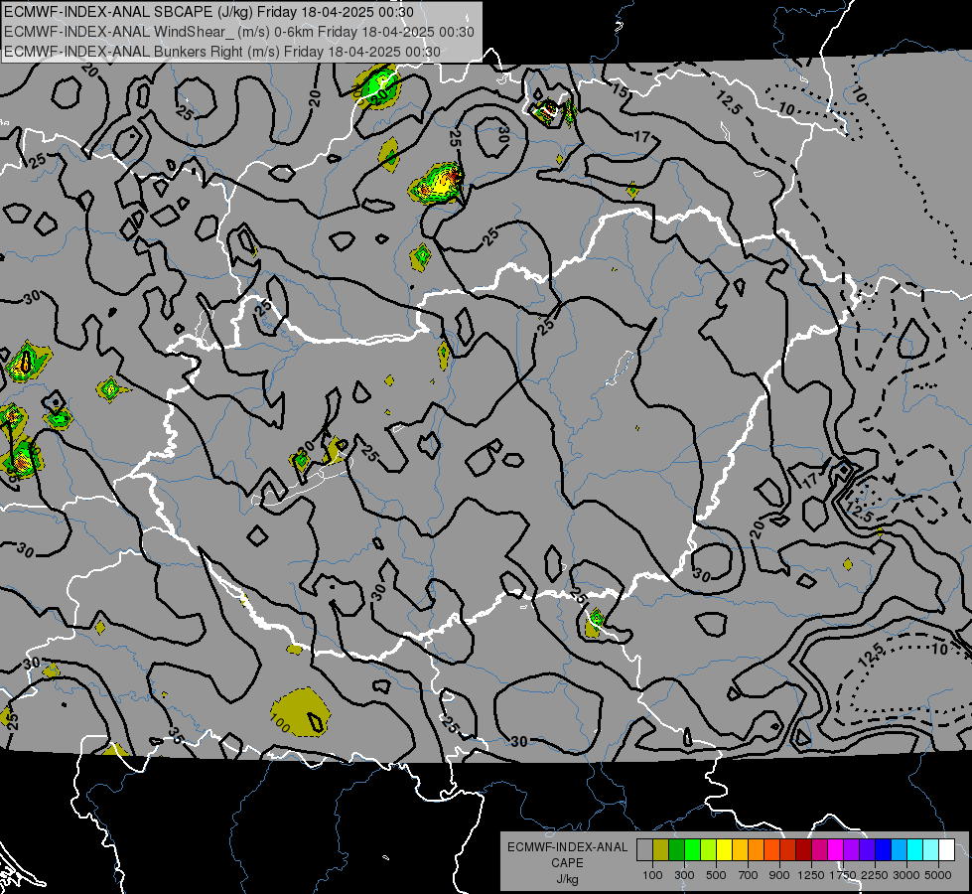Select the white swatch above 5000
This screenshot has width=972, height=894.
(x=946, y=850)
